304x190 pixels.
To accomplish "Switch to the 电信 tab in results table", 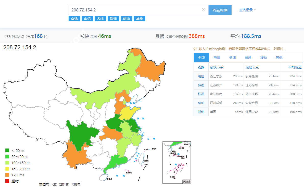I will (x=217, y=57).
